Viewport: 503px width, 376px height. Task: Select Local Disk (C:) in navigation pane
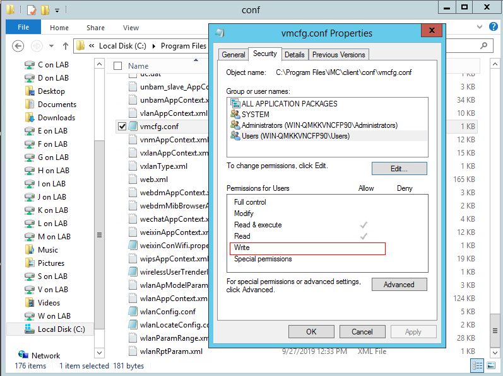tap(61, 329)
